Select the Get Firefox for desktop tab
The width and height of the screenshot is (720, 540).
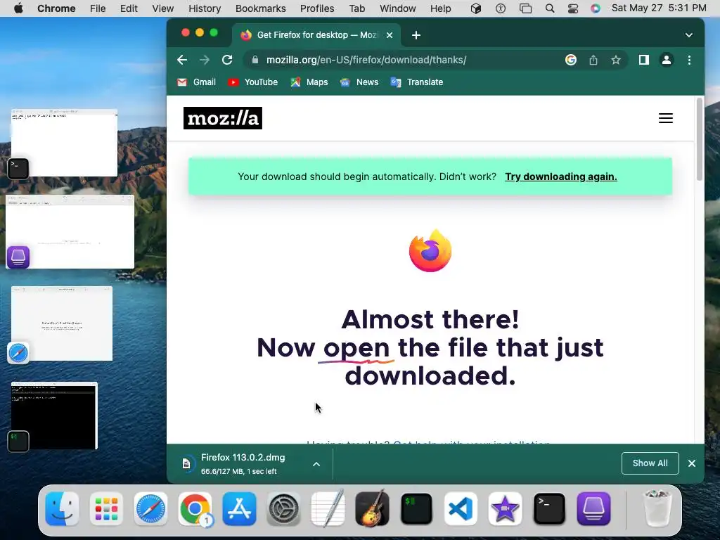pyautogui.click(x=316, y=35)
